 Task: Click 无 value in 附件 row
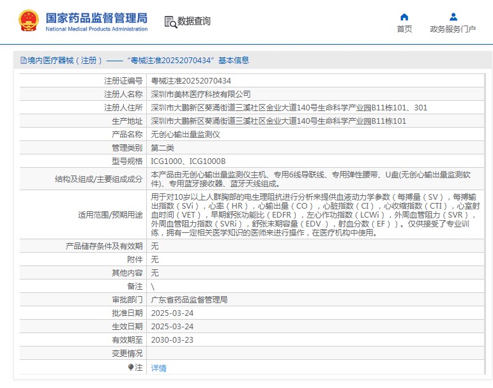click(x=155, y=260)
